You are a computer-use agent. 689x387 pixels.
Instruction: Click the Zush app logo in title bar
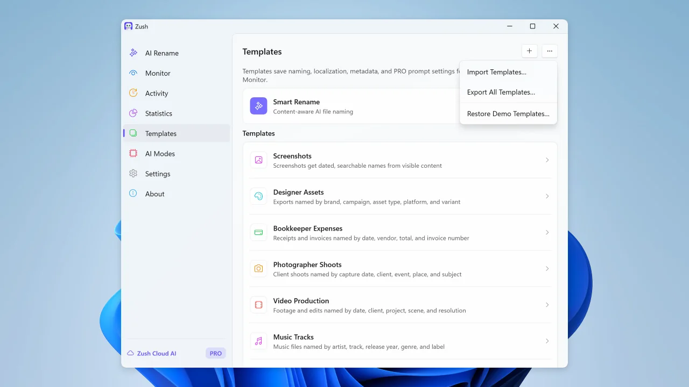[128, 26]
